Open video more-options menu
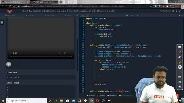 71,53
